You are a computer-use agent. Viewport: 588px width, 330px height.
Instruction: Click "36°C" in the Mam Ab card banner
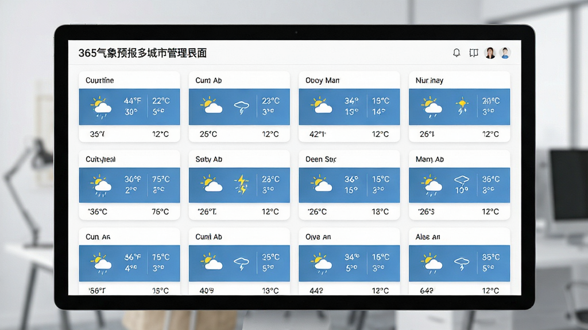(x=491, y=179)
